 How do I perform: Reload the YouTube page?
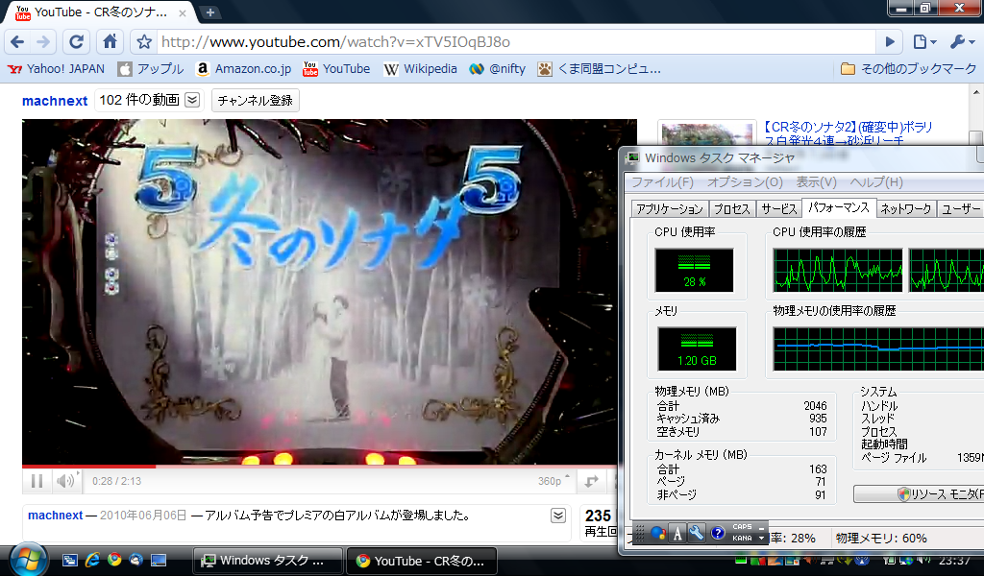76,42
